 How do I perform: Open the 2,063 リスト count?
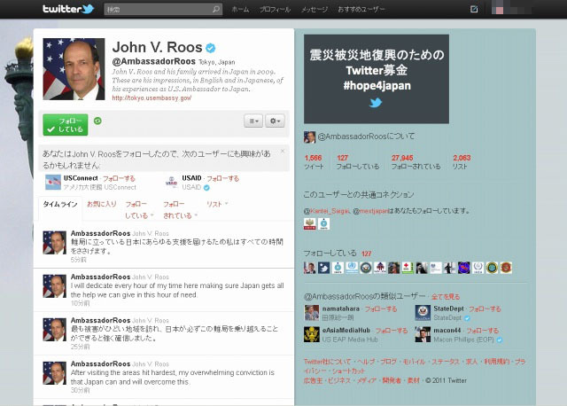click(462, 162)
